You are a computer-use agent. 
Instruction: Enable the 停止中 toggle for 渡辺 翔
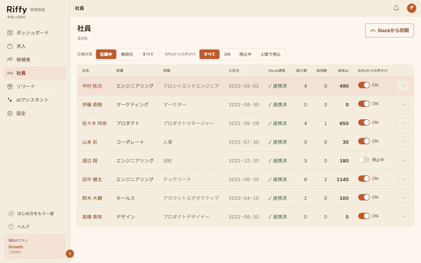pos(364,160)
